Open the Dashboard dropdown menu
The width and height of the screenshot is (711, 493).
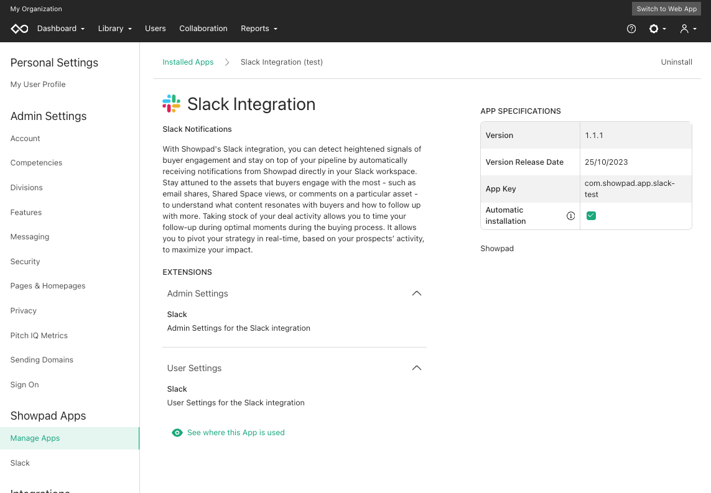pyautogui.click(x=61, y=29)
